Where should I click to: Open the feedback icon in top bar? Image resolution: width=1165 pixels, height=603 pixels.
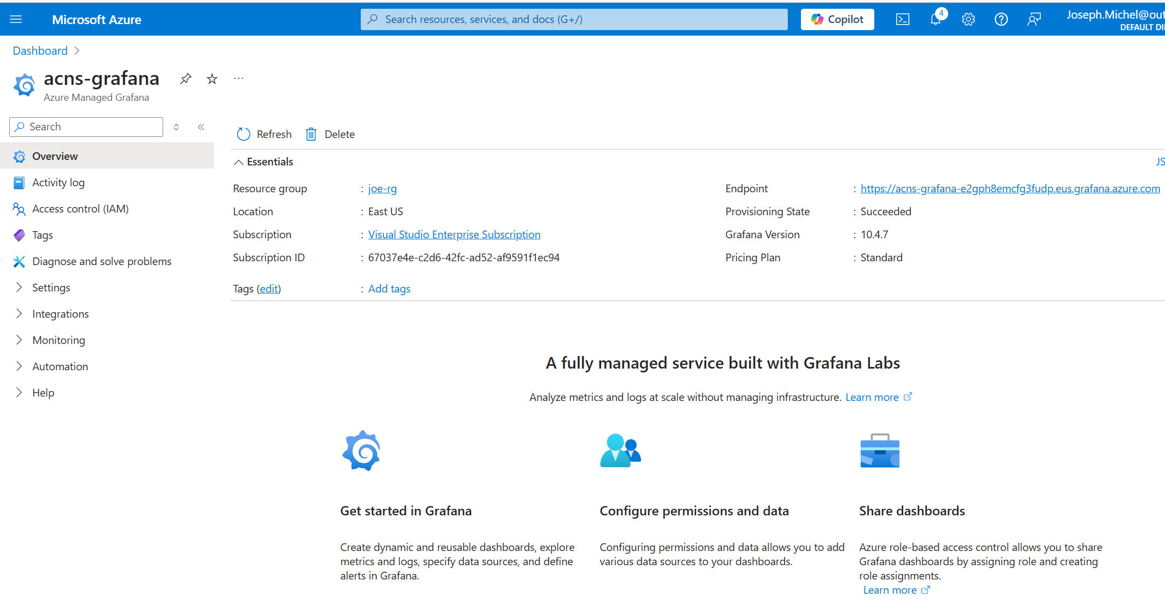[x=1034, y=20]
